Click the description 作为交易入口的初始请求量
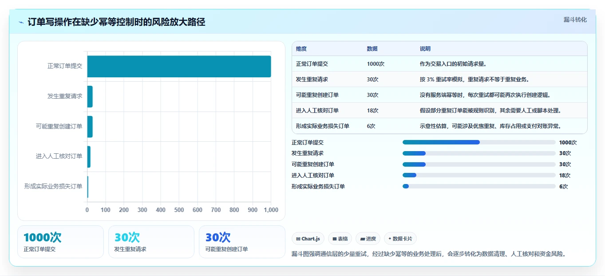Image resolution: width=605 pixels, height=276 pixels. tap(453, 64)
